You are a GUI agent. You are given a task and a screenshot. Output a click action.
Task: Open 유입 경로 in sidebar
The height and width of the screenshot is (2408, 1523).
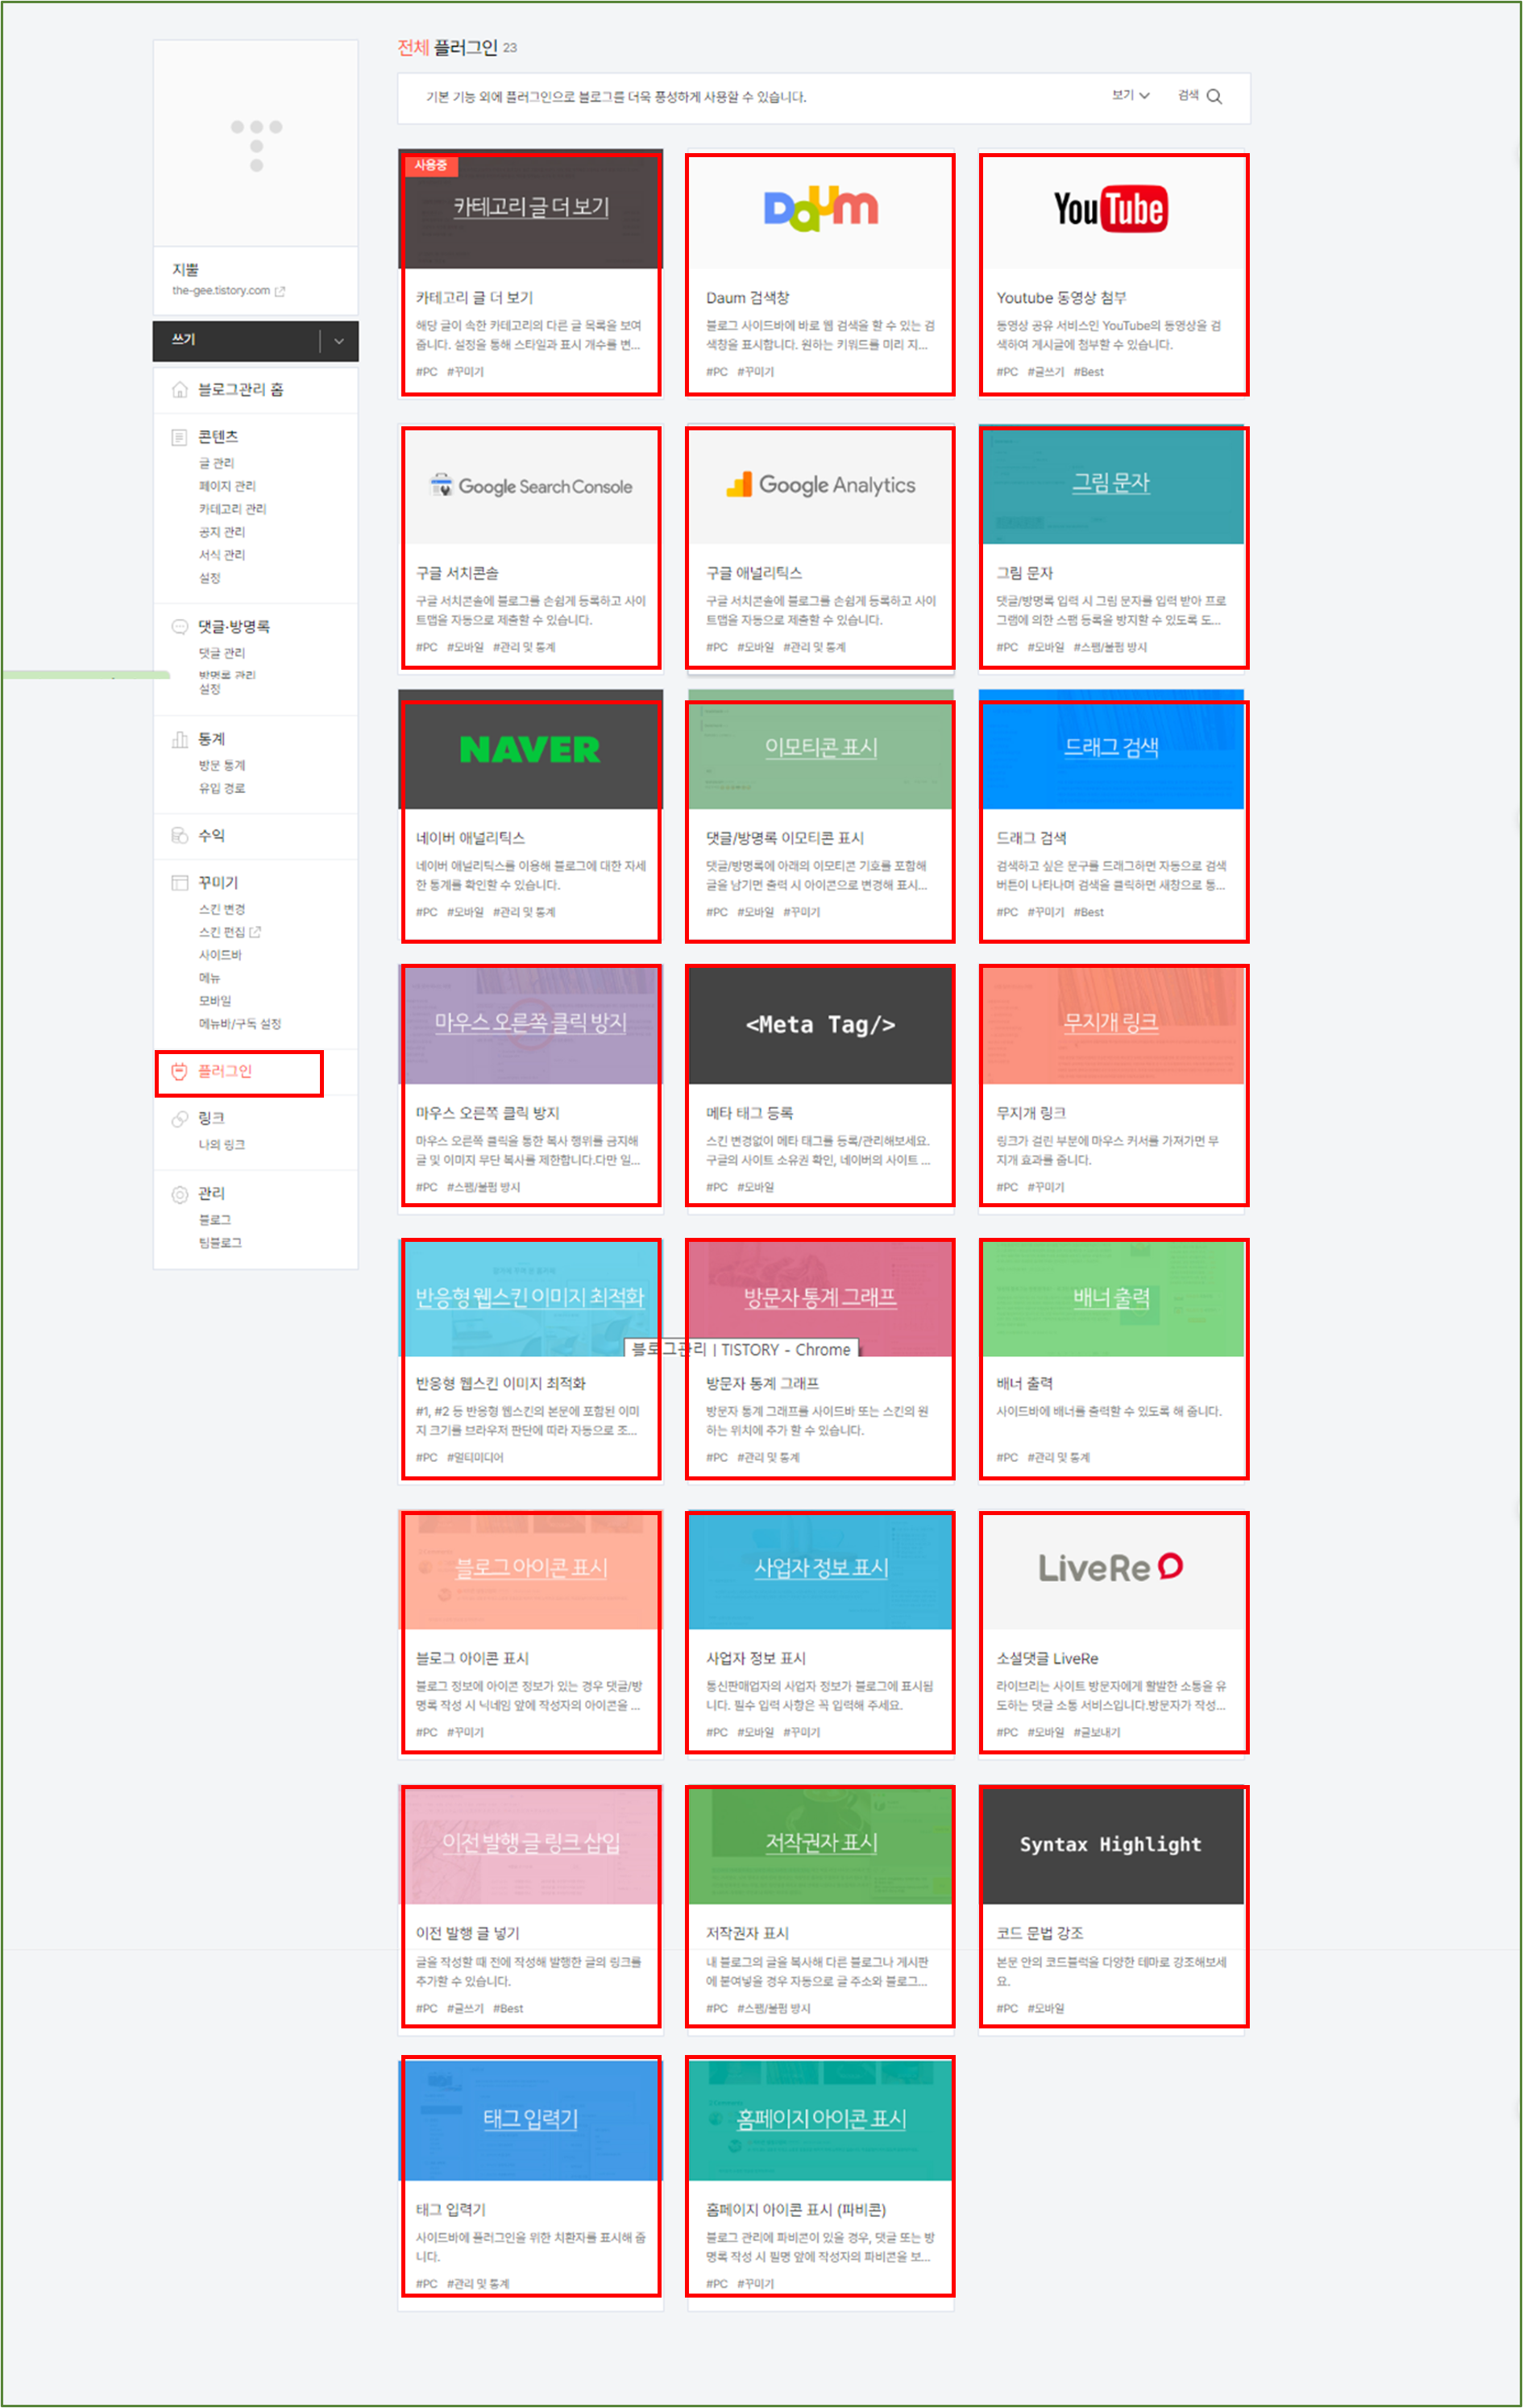221,789
